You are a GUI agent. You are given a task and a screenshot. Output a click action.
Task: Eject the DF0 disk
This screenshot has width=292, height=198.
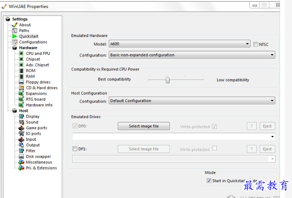pos(267,126)
